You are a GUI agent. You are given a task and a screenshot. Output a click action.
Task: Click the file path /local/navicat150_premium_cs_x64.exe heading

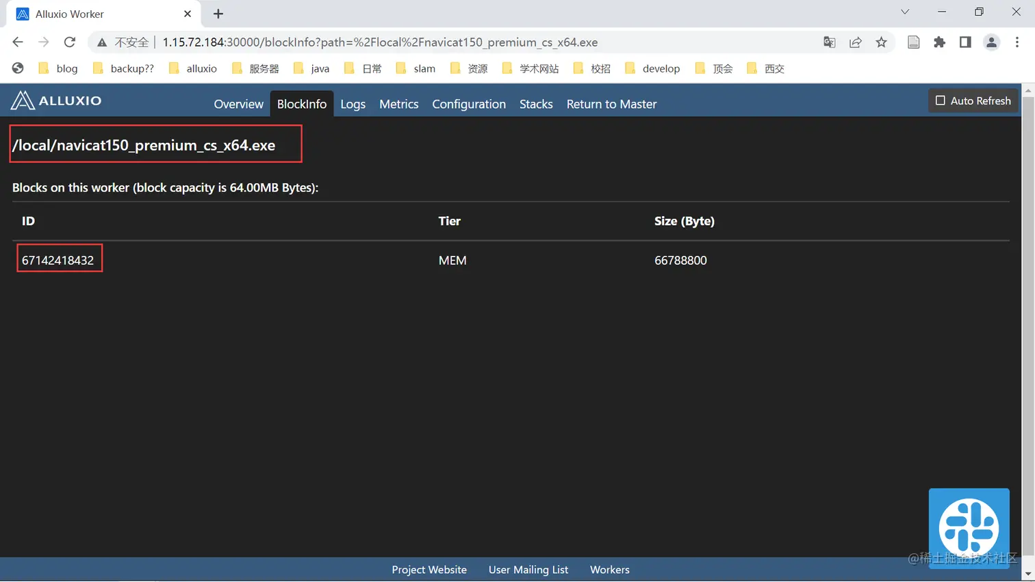coord(144,145)
